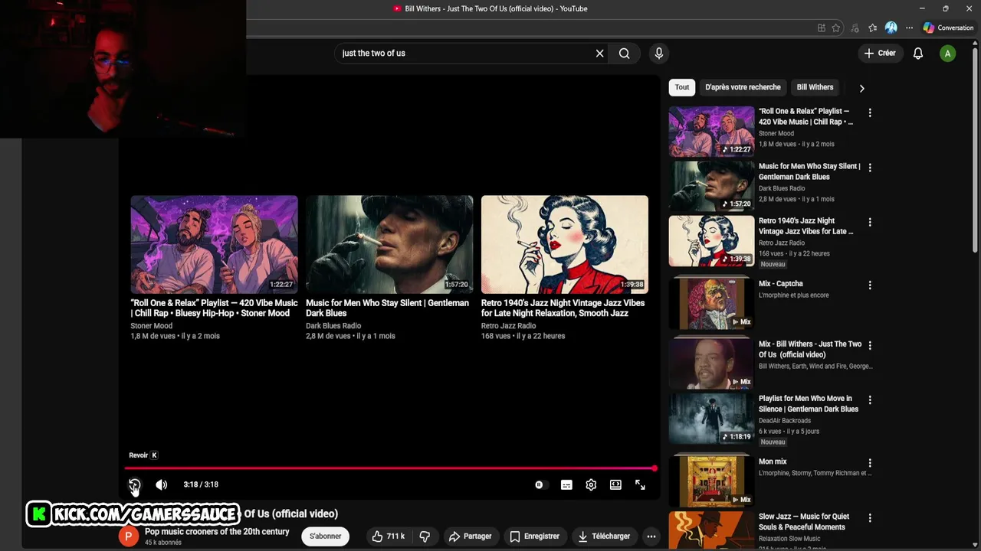Viewport: 981px width, 551px height.
Task: Like the video with 711 k thumbs up
Action: (x=389, y=536)
